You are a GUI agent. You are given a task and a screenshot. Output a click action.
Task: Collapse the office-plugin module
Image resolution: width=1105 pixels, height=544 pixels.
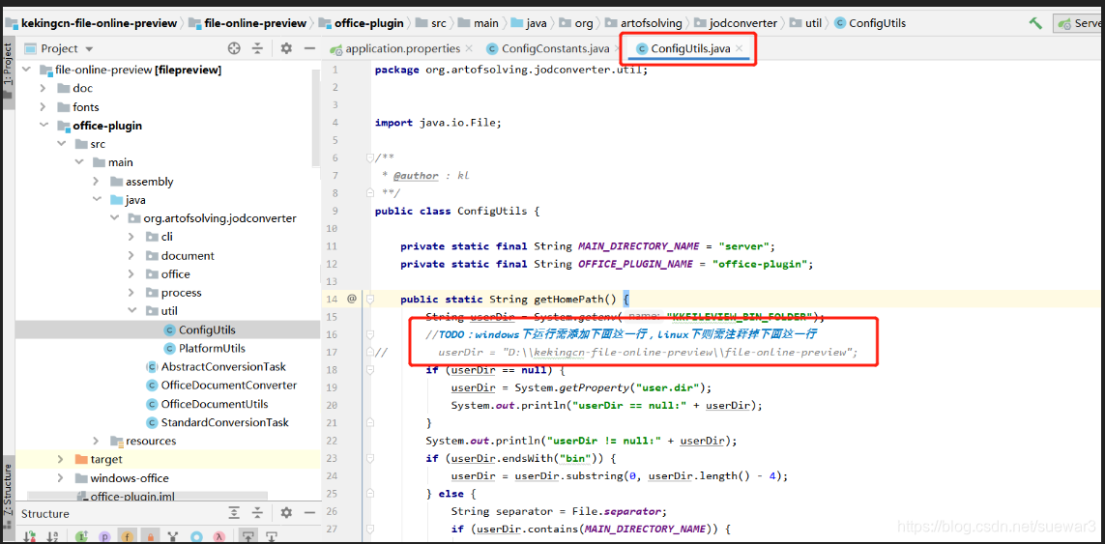44,126
